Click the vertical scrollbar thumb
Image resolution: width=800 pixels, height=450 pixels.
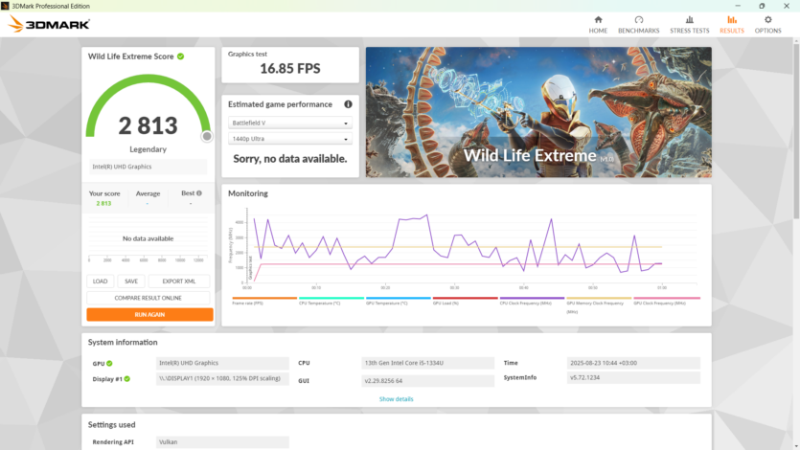(x=796, y=131)
